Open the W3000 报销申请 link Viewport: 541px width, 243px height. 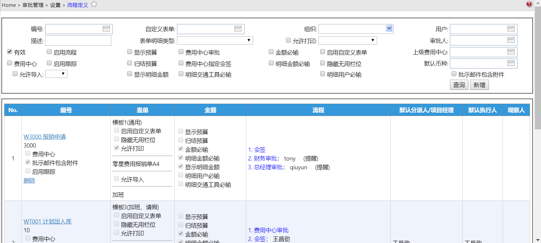pos(45,137)
